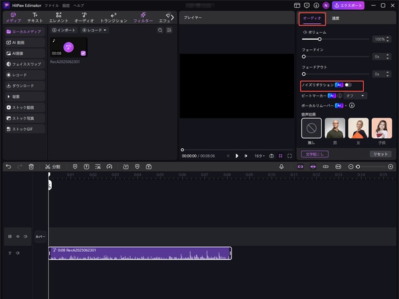Select the RecA2025062301 audio clip on the timeline
Image resolution: width=399 pixels, height=299 pixels.
pos(140,253)
